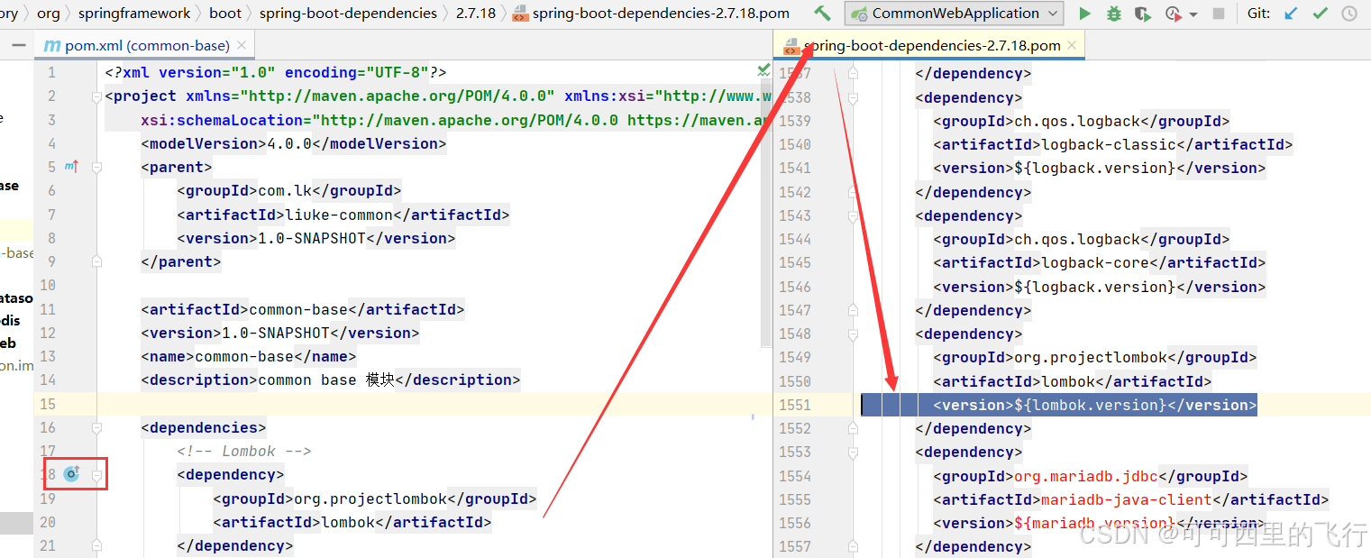Viewport: 1371px width, 558px height.
Task: Click the 'Git:' label in toolbar
Action: (1259, 14)
